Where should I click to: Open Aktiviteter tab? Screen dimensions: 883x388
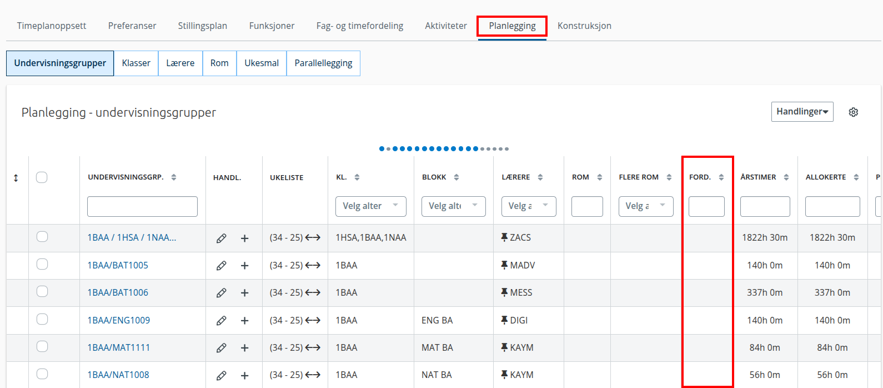(446, 26)
